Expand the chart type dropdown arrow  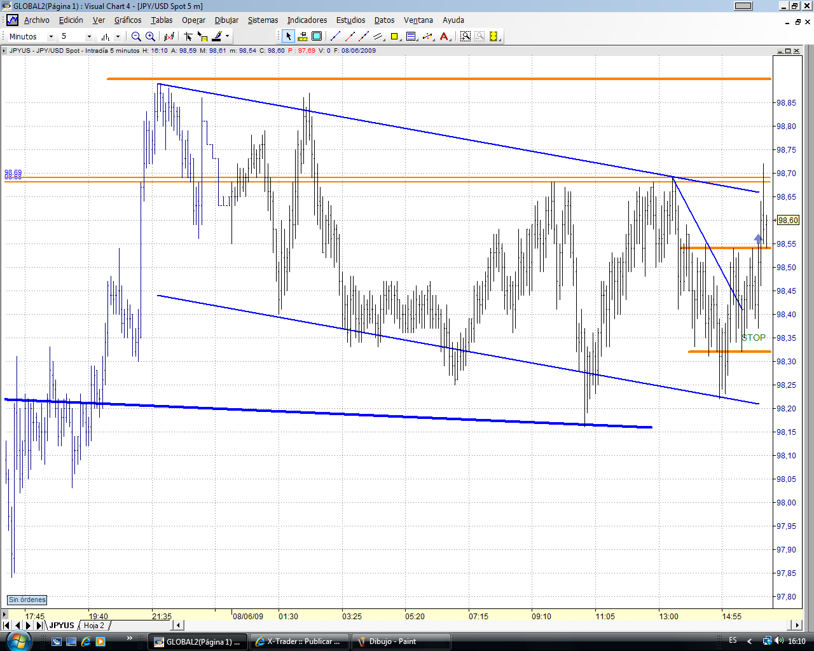(x=118, y=37)
